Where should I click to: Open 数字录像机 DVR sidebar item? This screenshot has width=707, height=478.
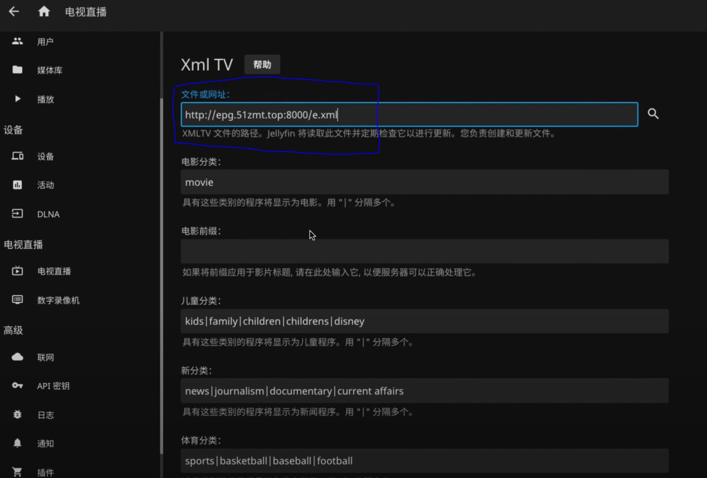58,300
